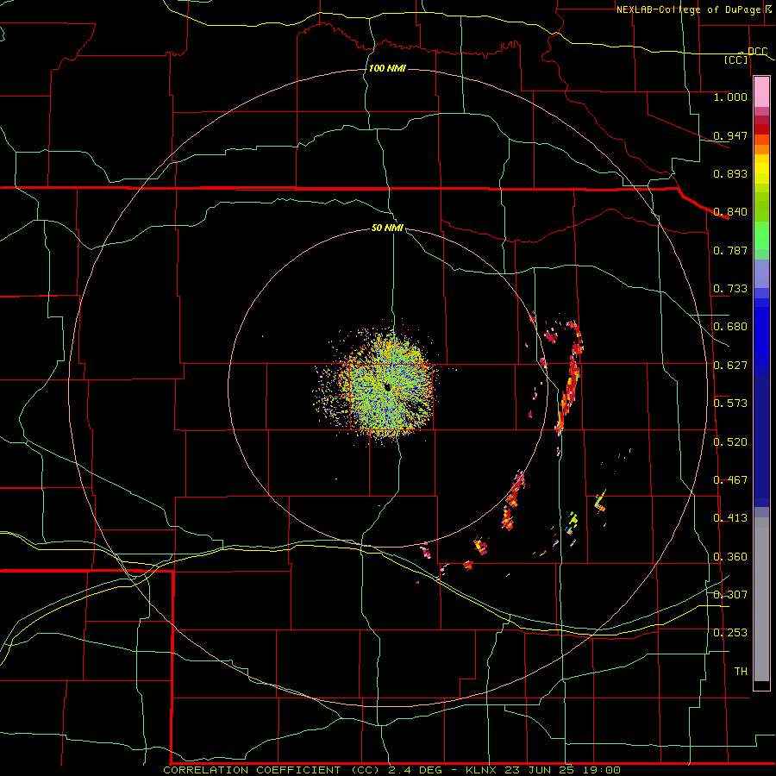
Task: Select the 0.680 scale value
Action: pos(730,327)
